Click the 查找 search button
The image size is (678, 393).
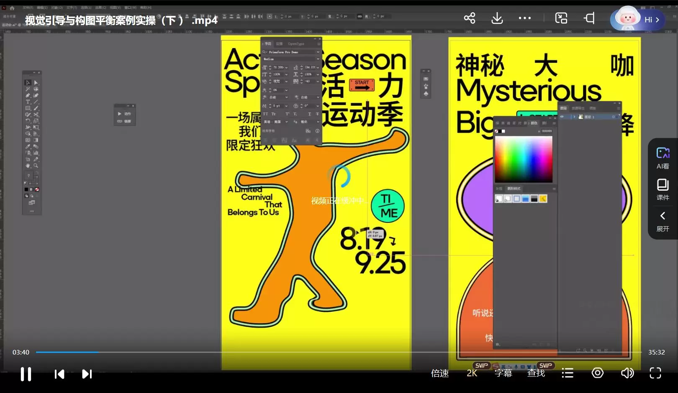(x=536, y=373)
